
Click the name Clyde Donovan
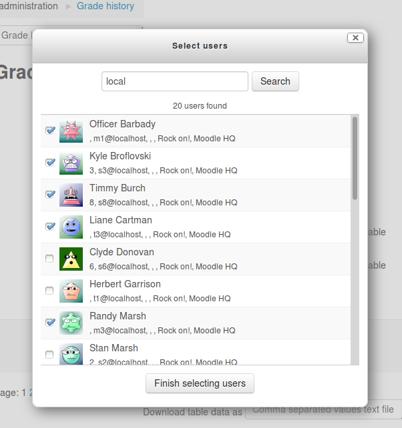pyautogui.click(x=122, y=252)
